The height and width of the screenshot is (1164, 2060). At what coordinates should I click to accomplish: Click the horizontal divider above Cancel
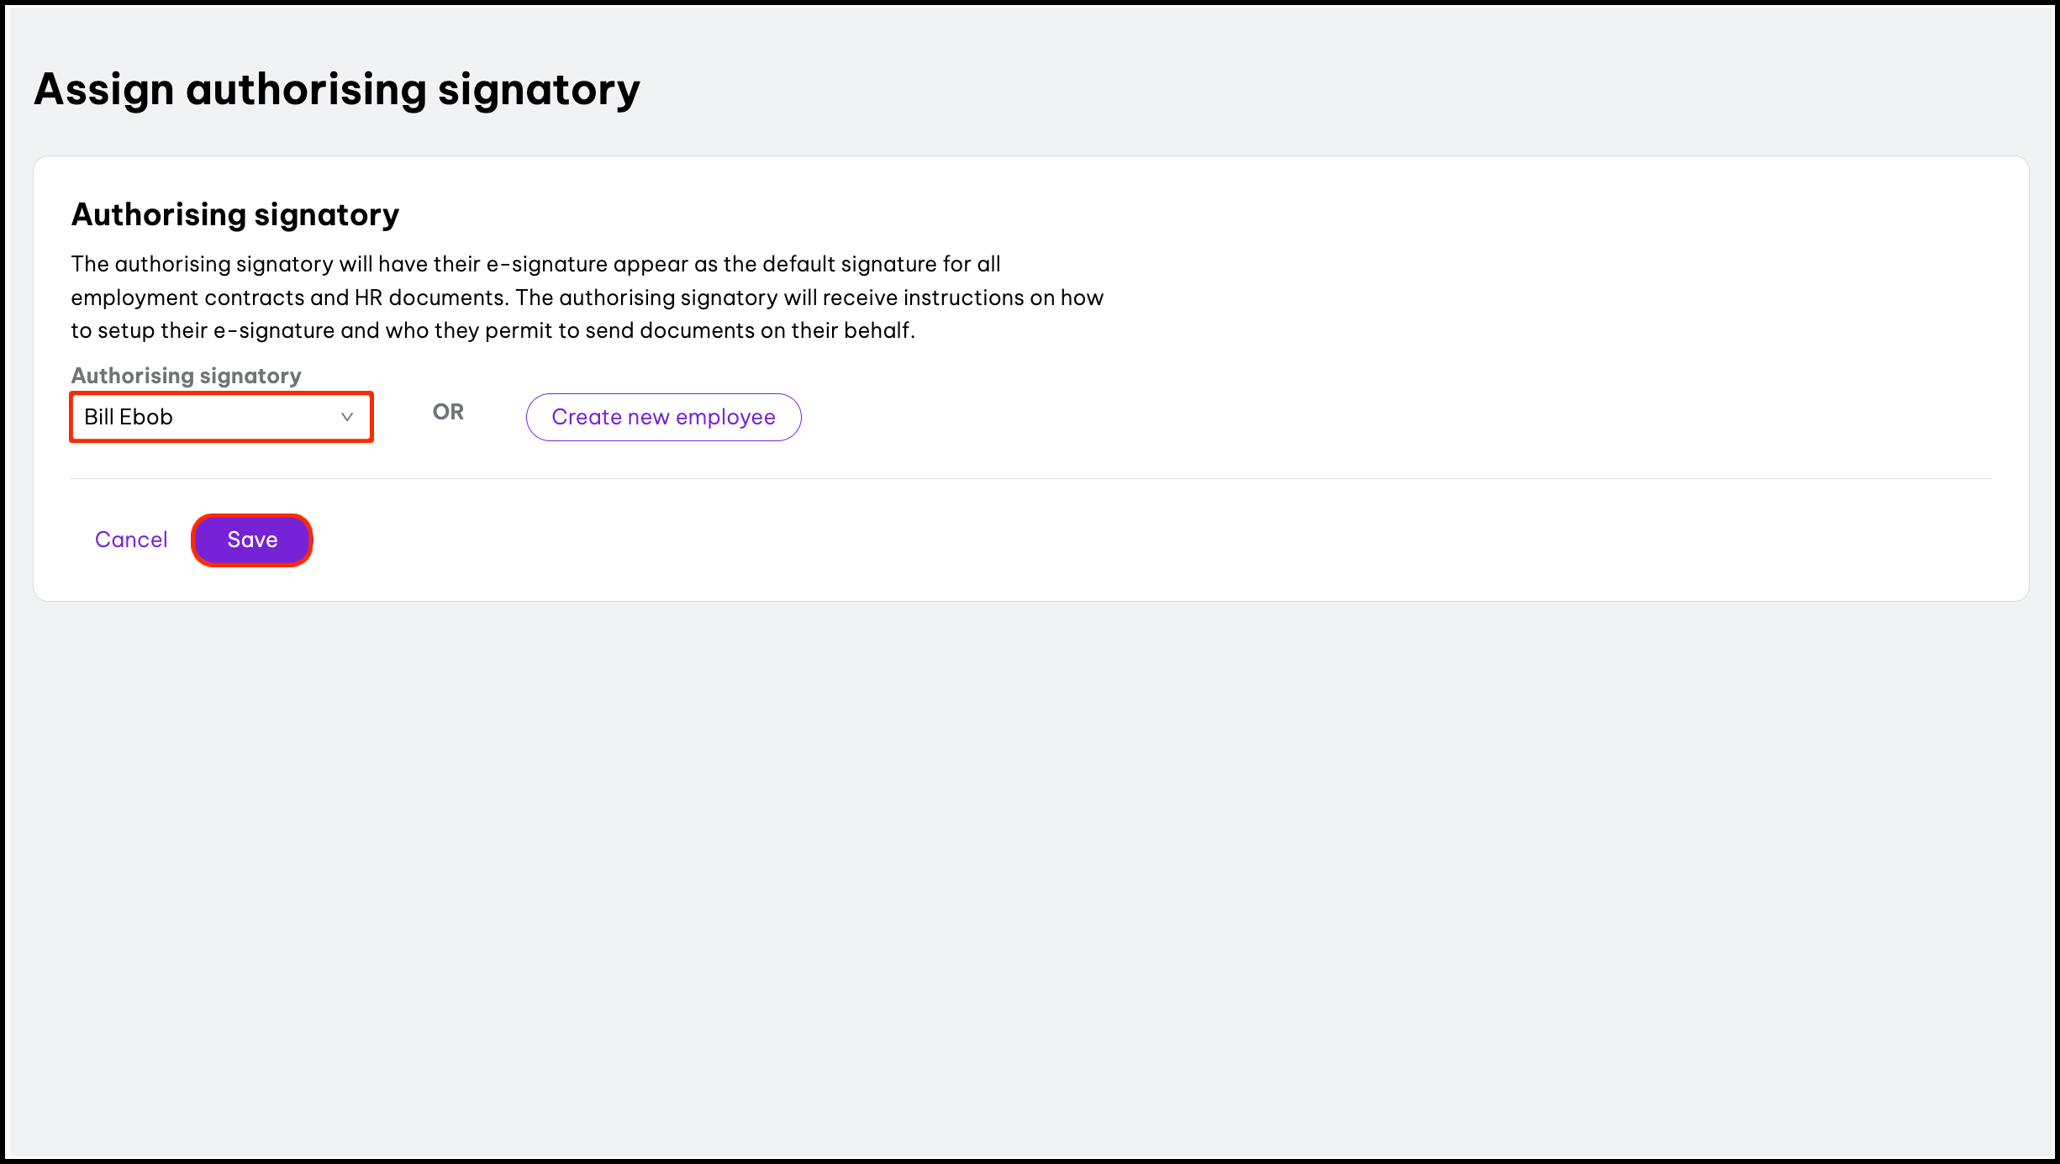pos(1030,478)
